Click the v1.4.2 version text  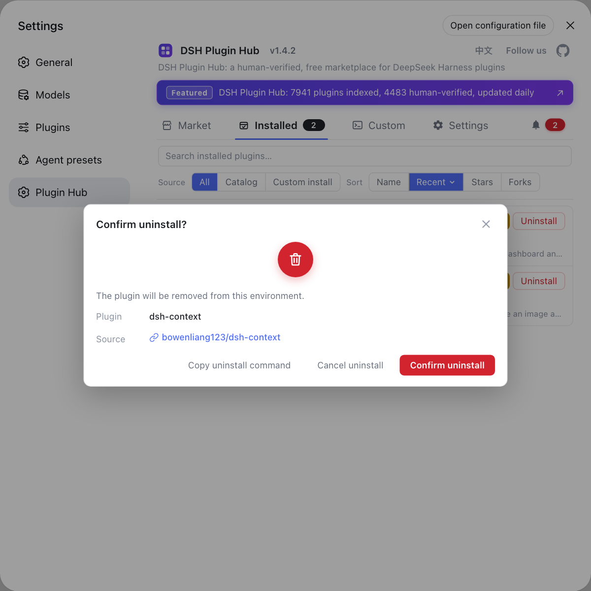pos(283,51)
